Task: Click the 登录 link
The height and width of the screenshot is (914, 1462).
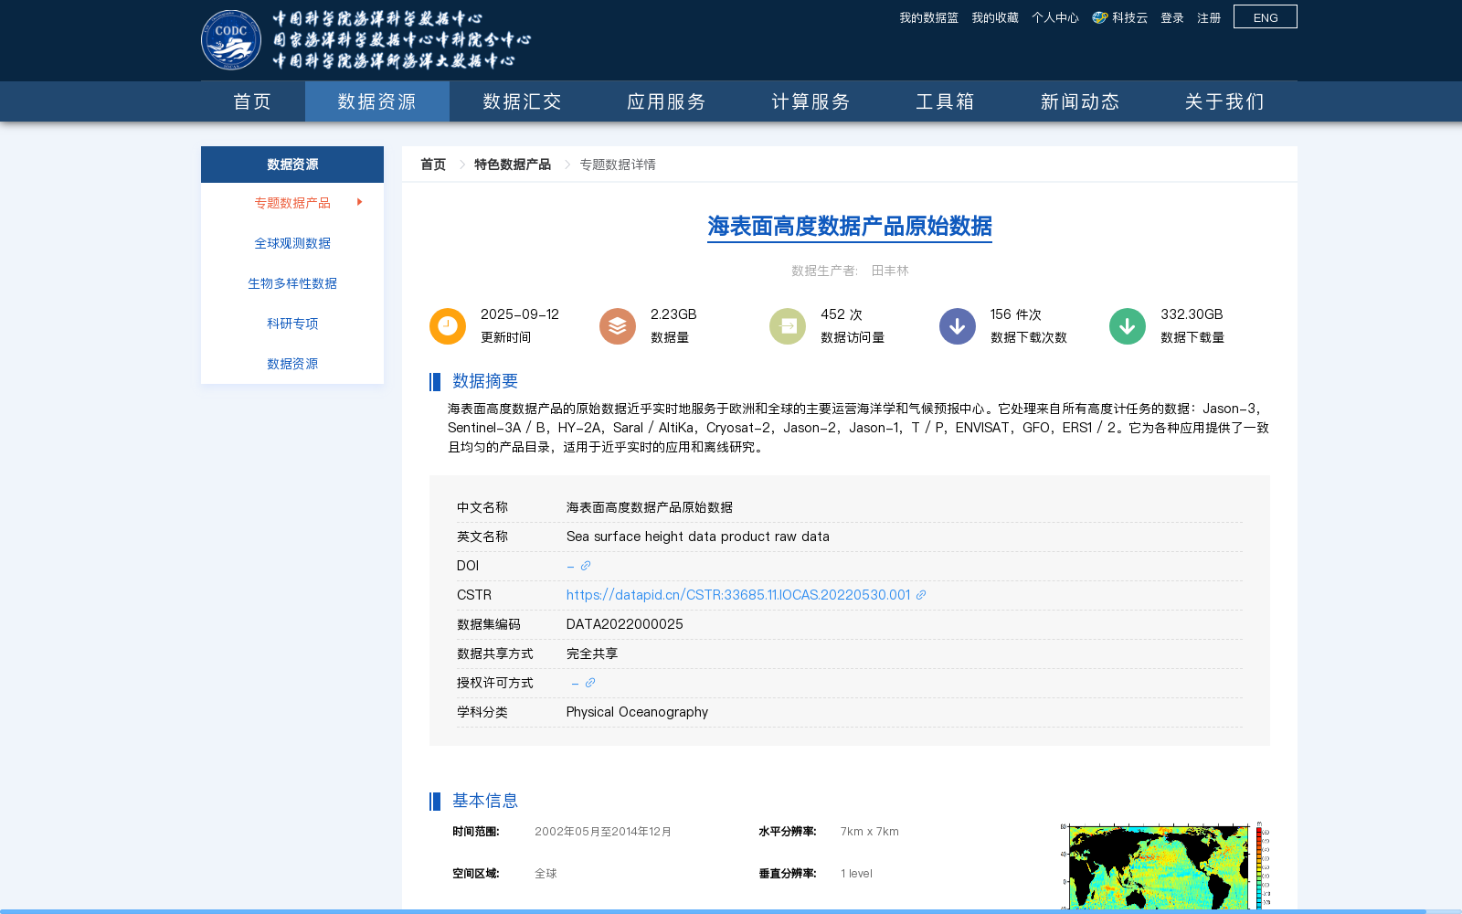Action: pos(1172,17)
